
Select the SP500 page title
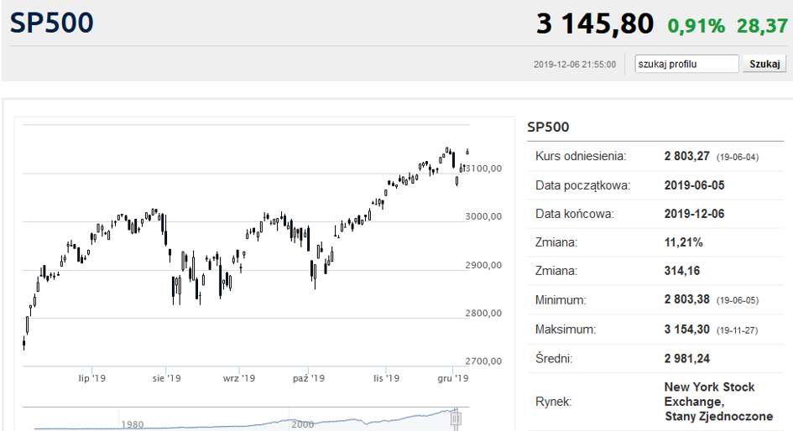(52, 23)
